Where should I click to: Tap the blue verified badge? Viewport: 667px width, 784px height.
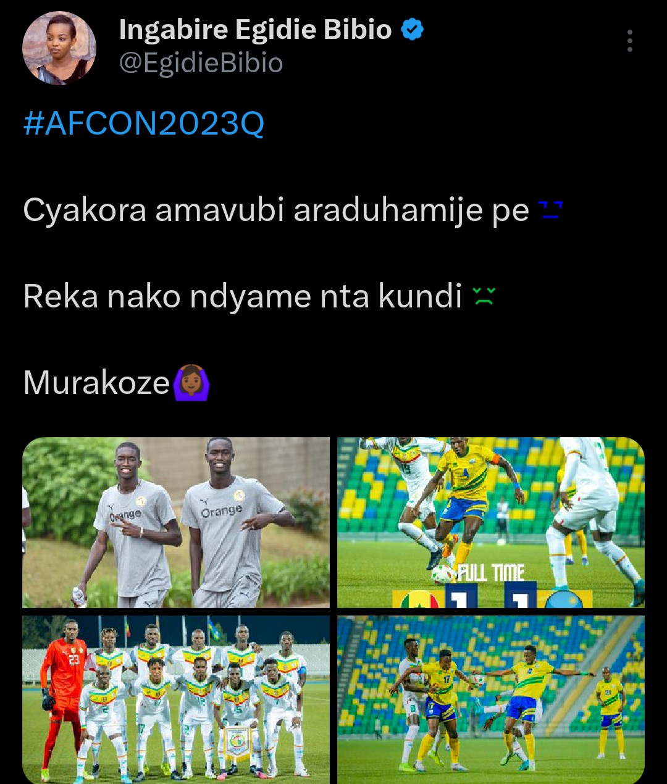412,29
